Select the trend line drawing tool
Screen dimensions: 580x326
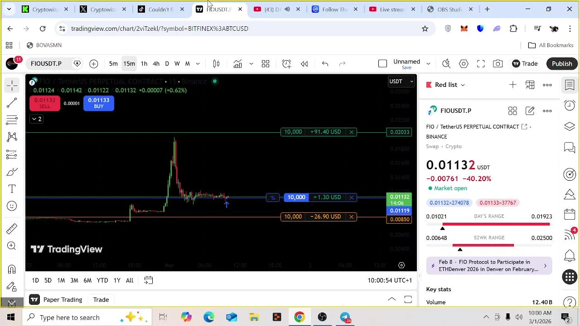[12, 103]
